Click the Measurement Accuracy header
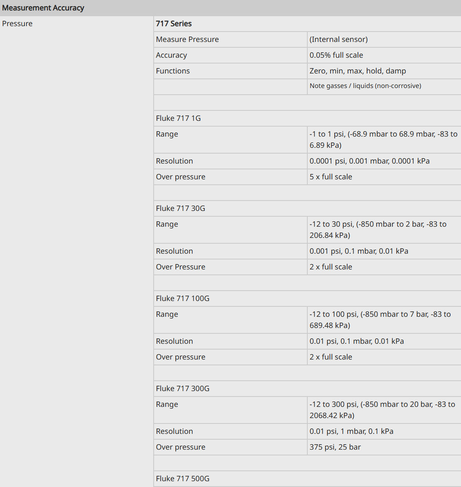Screen dimensions: 461x487 pyautogui.click(x=43, y=8)
